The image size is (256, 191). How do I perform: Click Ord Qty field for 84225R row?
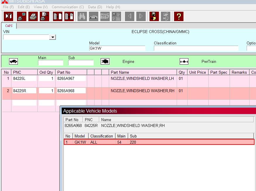(47, 91)
